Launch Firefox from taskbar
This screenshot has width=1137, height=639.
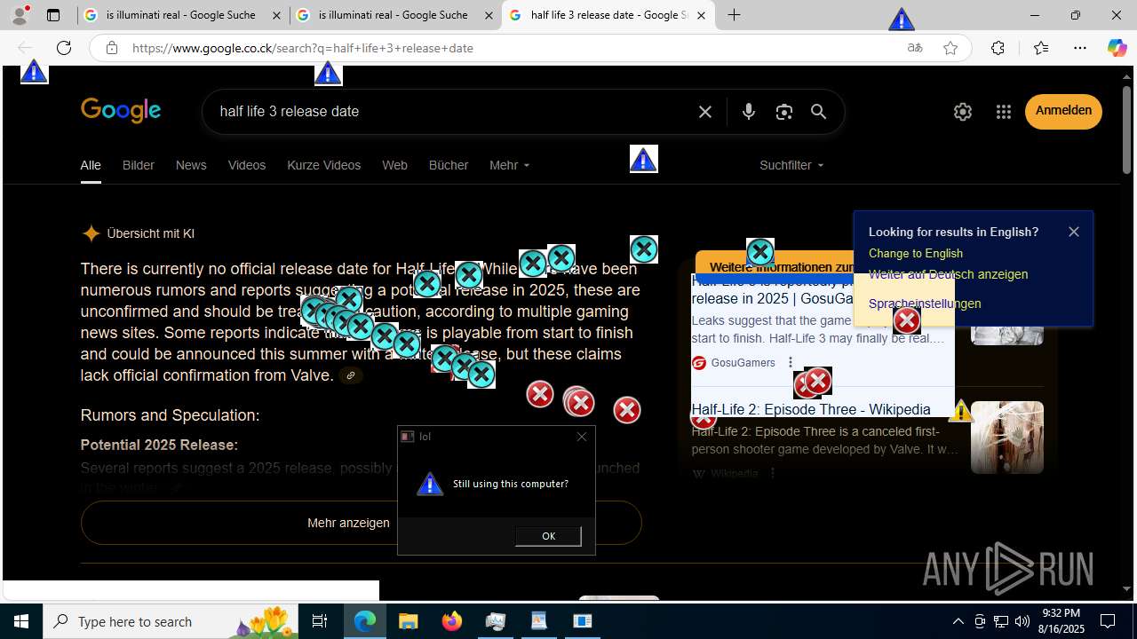(452, 621)
